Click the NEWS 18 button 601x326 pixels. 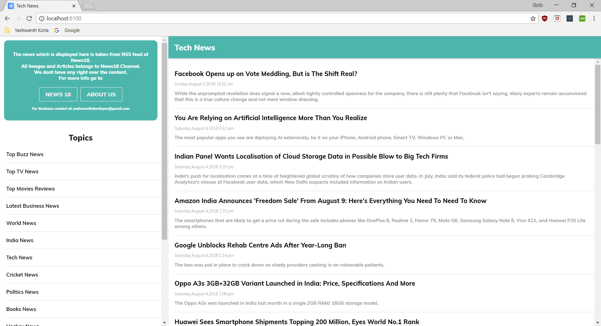(58, 94)
